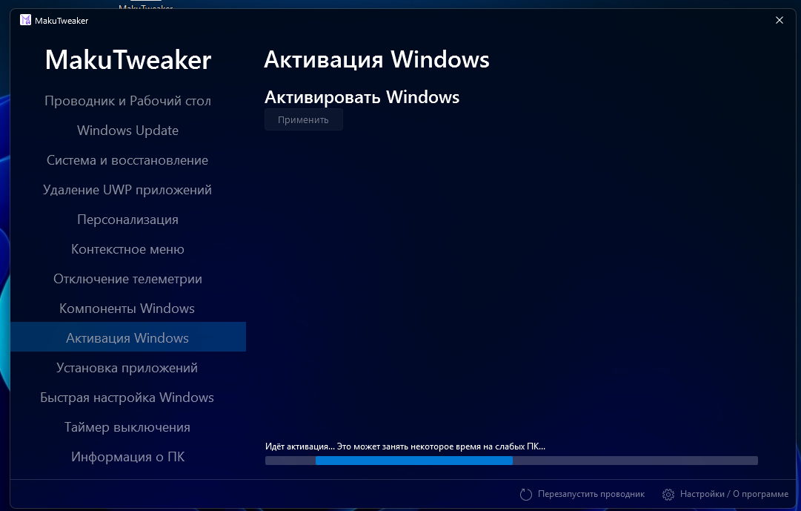801x511 pixels.
Task: Select Таймер выключения in sidebar
Action: (127, 427)
